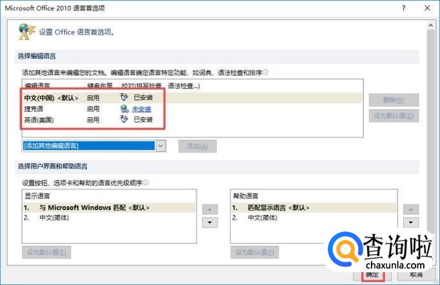
Task: Click the proofing installed icon for 英语(美国)
Action: click(124, 119)
